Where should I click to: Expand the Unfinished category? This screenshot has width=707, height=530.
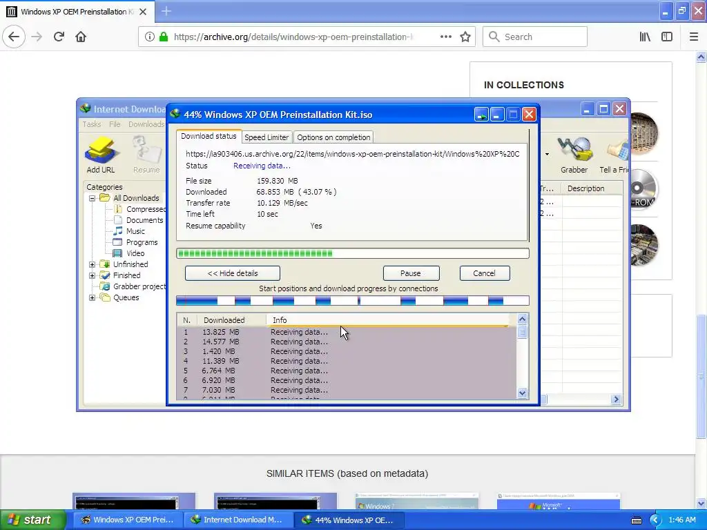pyautogui.click(x=92, y=264)
